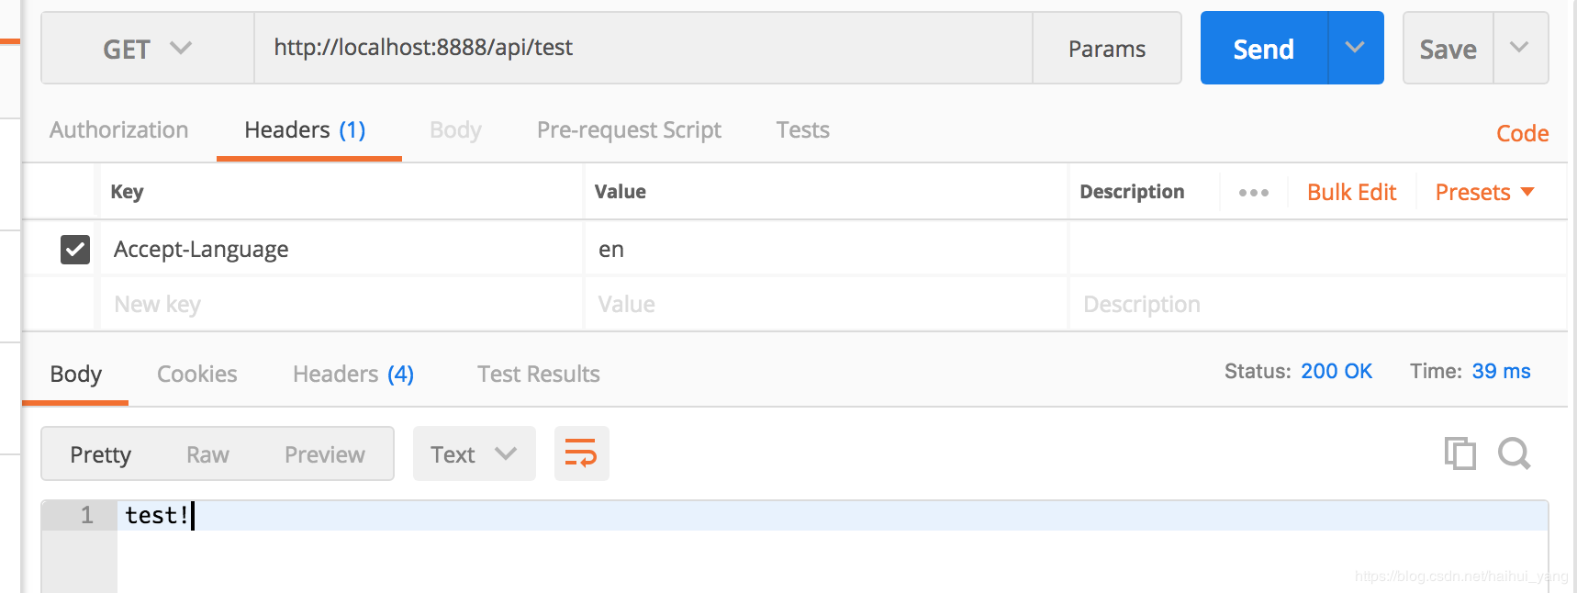The height and width of the screenshot is (593, 1577).
Task: Click the request URL input field
Action: [x=643, y=48]
